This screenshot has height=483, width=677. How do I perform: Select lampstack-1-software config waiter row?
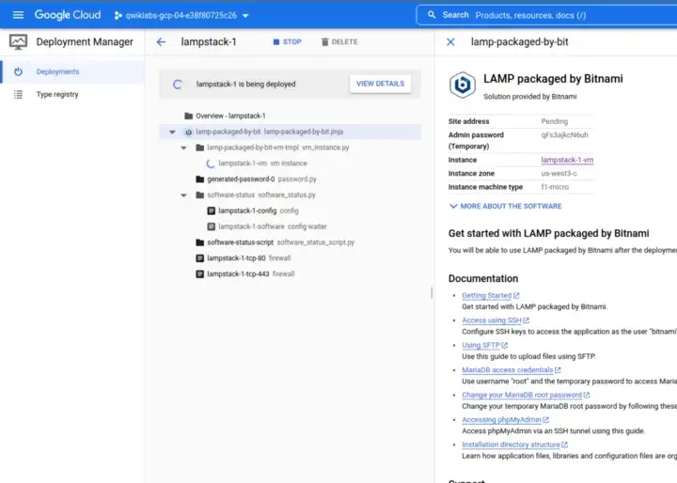coord(291,226)
